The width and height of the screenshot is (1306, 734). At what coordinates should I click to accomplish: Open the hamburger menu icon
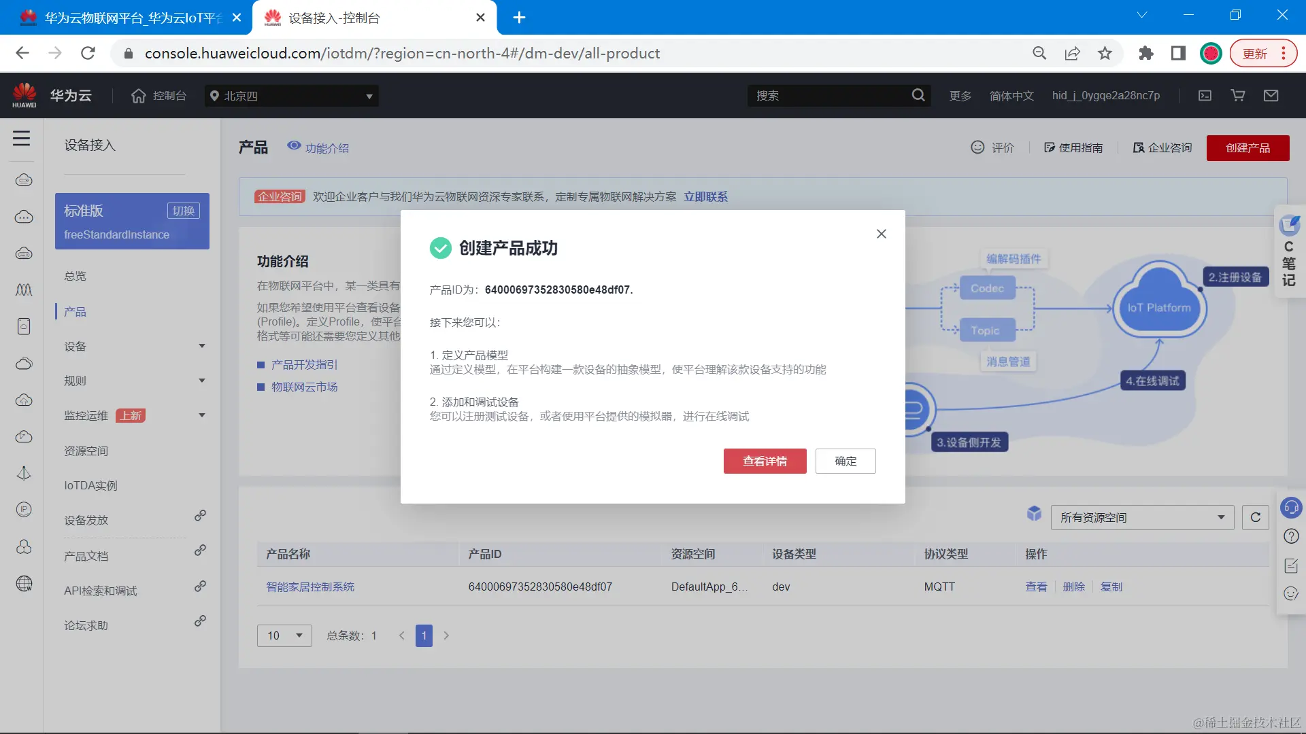tap(22, 139)
